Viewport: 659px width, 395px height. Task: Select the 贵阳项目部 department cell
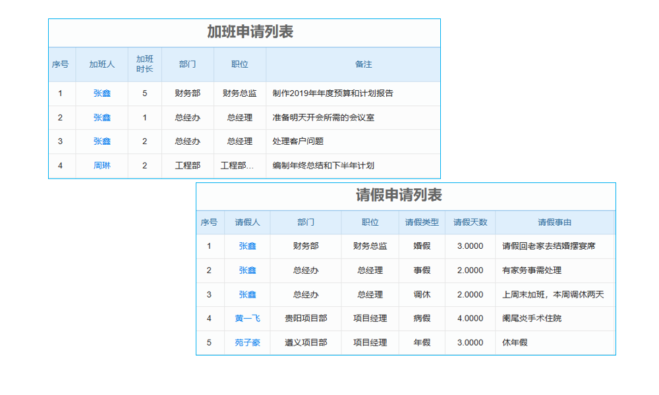(x=305, y=318)
